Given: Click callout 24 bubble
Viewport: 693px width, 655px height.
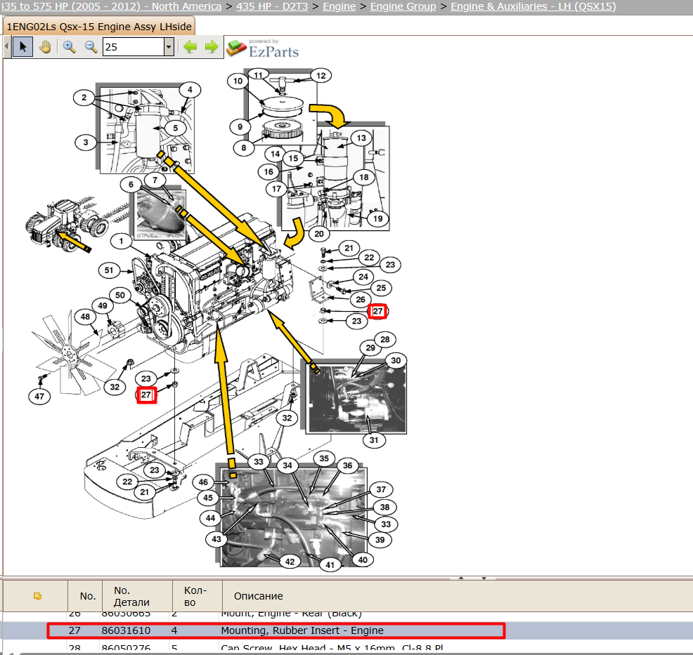Looking at the screenshot, I should 363,277.
